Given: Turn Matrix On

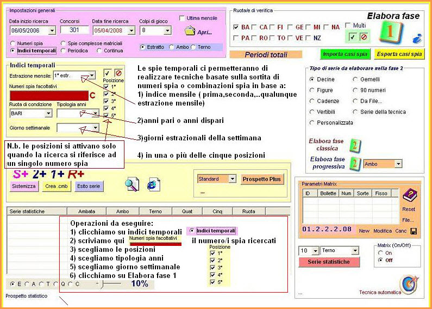Looking at the screenshot, I should tap(381, 253).
